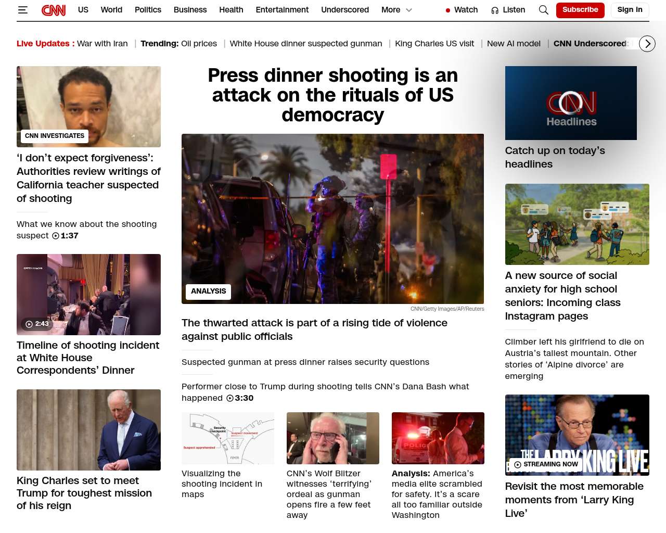The height and width of the screenshot is (533, 666).
Task: Open the search magnifier icon
Action: pos(543,10)
